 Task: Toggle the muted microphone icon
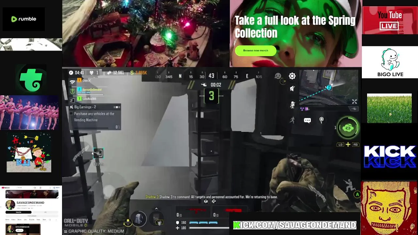coord(293,104)
